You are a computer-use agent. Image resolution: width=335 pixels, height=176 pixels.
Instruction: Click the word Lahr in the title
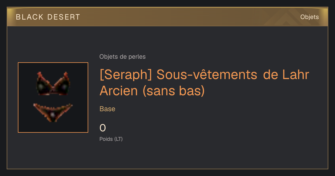click(296, 75)
